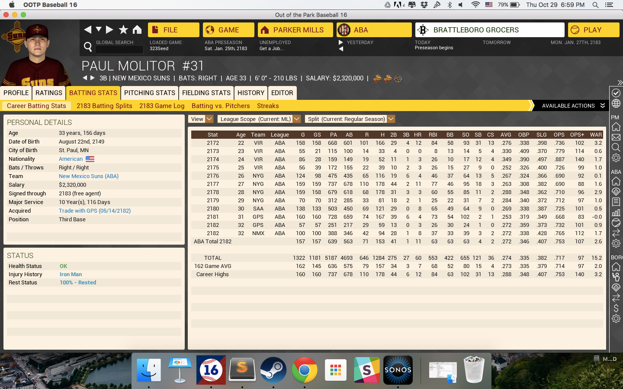Open the New Mexico Suns (ABA) team link
This screenshot has height=389, width=623.
coord(89,176)
